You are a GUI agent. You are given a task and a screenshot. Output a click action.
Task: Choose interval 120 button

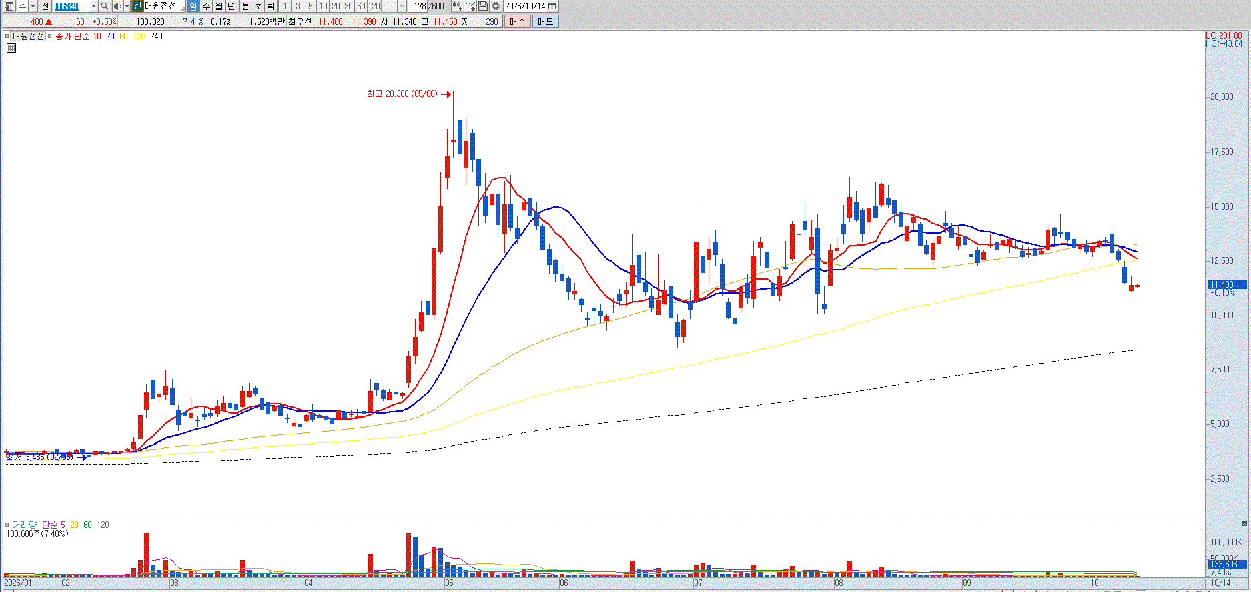coord(374,6)
